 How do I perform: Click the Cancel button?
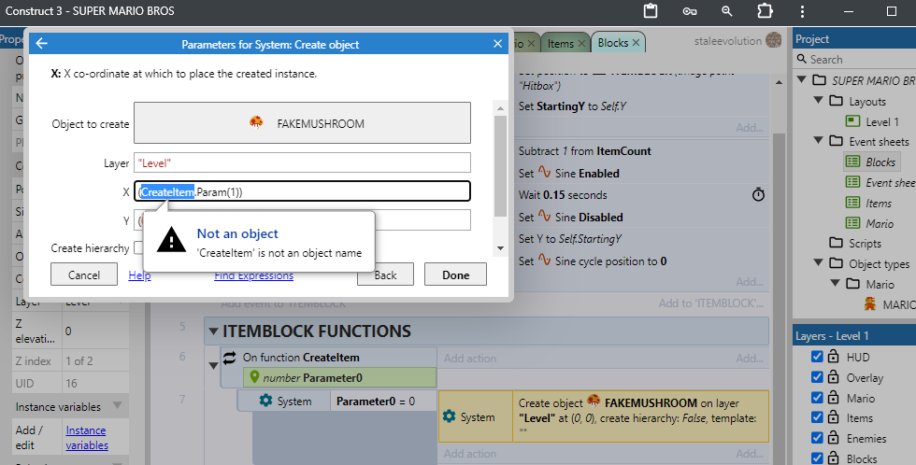coord(84,275)
